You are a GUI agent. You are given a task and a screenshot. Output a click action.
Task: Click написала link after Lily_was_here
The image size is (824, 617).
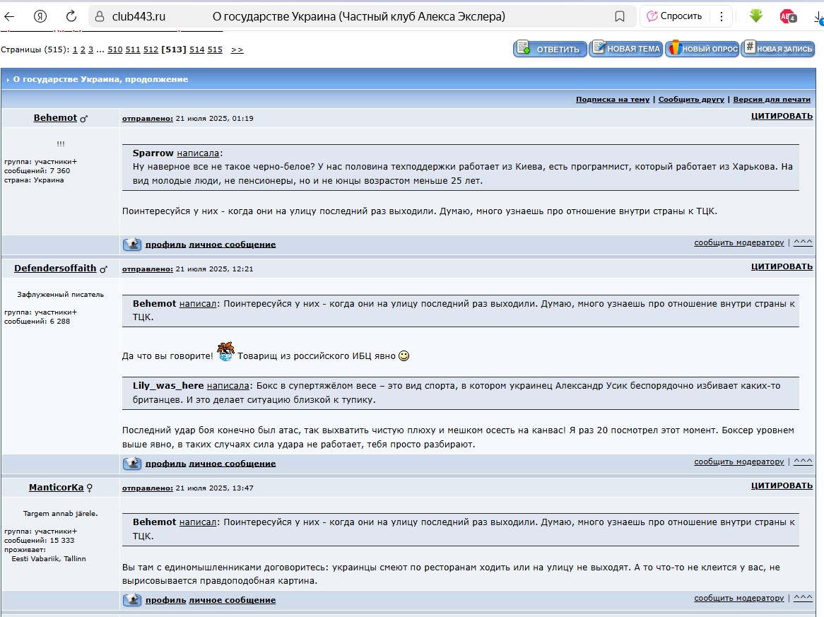click(x=228, y=386)
